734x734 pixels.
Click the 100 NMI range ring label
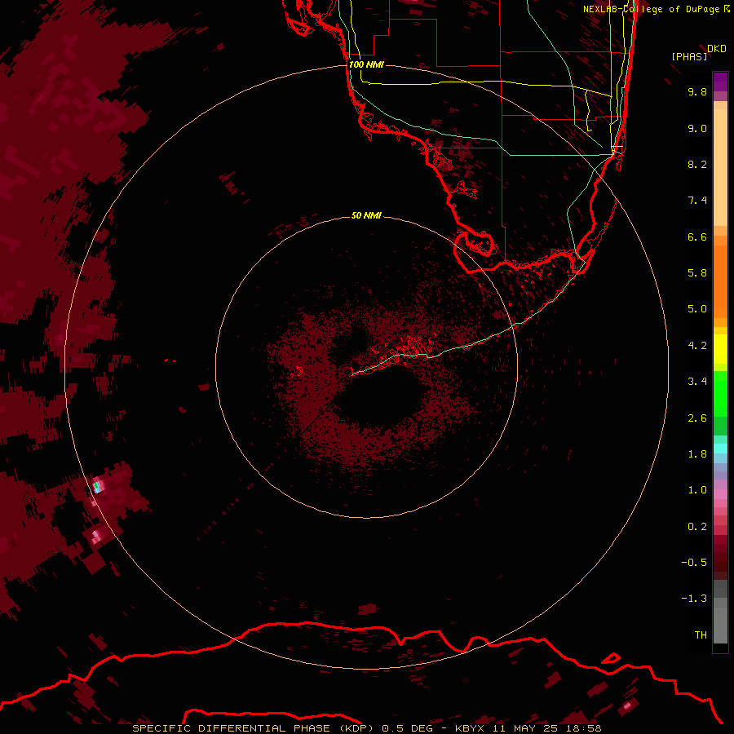tap(366, 64)
